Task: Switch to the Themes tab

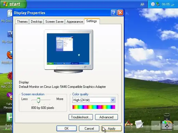Action: pos(22,22)
